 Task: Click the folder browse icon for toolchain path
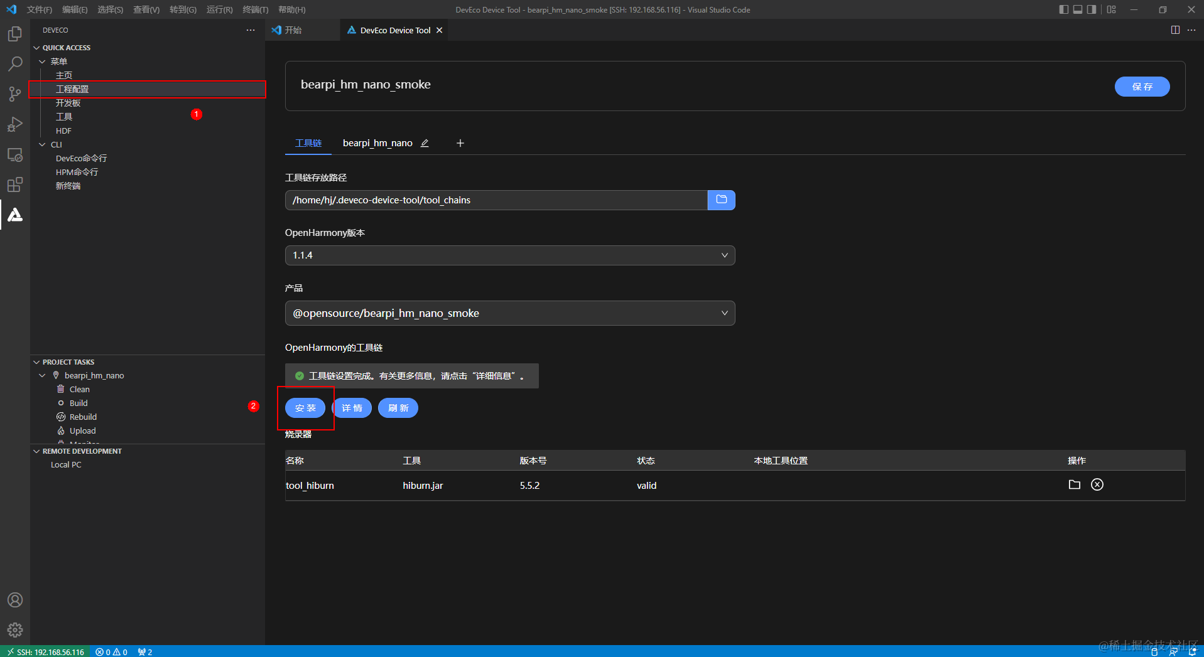(x=722, y=200)
